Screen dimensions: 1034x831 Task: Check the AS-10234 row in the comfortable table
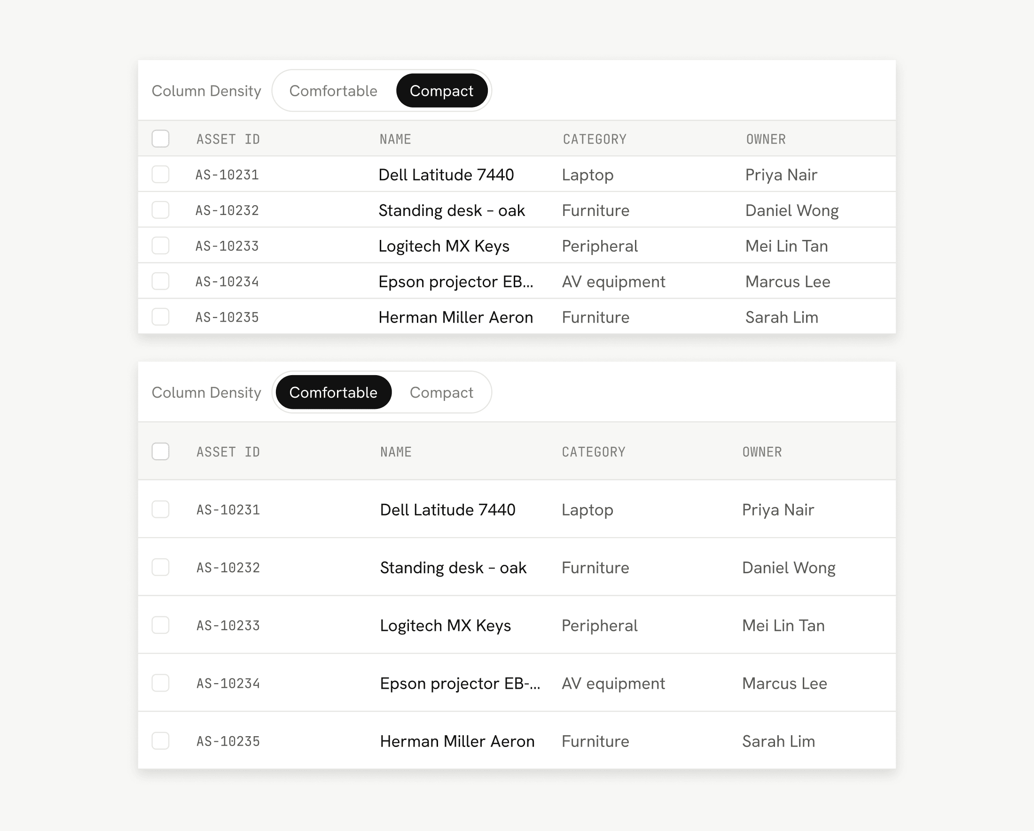point(161,683)
